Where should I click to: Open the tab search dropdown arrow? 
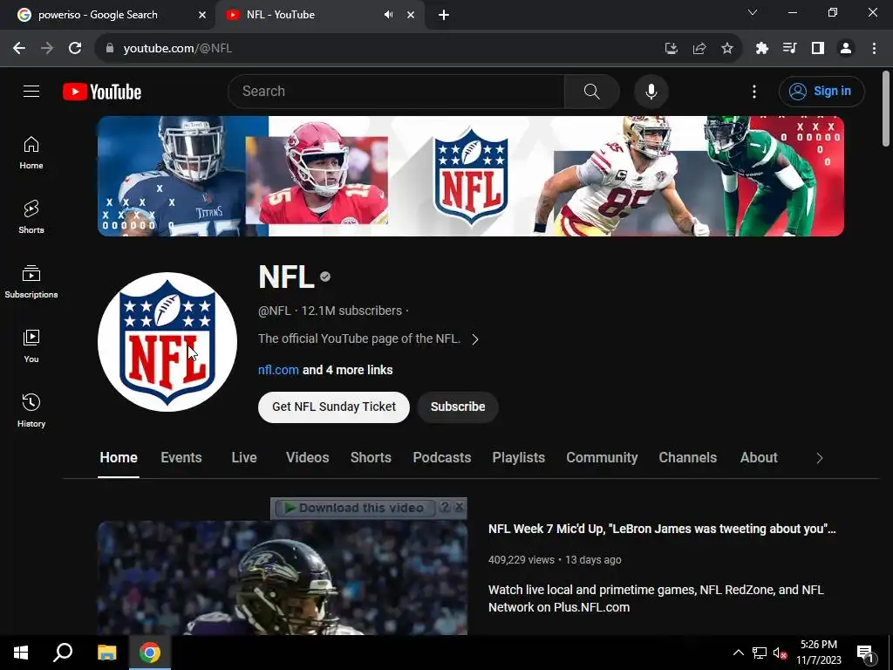[x=753, y=12]
